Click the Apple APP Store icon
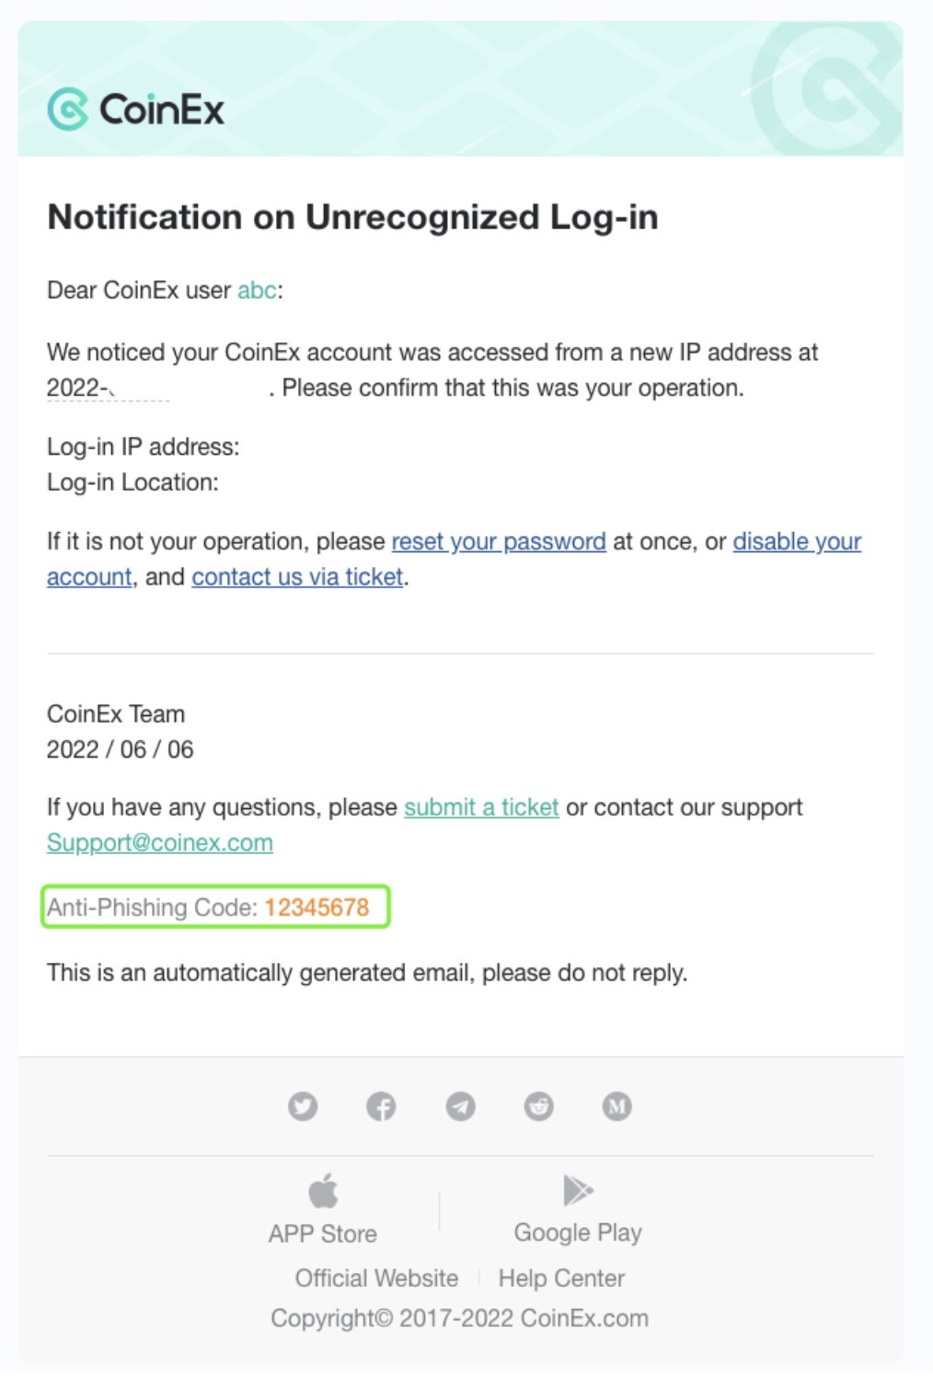Screen dimensions: 933x1390 [x=323, y=1190]
